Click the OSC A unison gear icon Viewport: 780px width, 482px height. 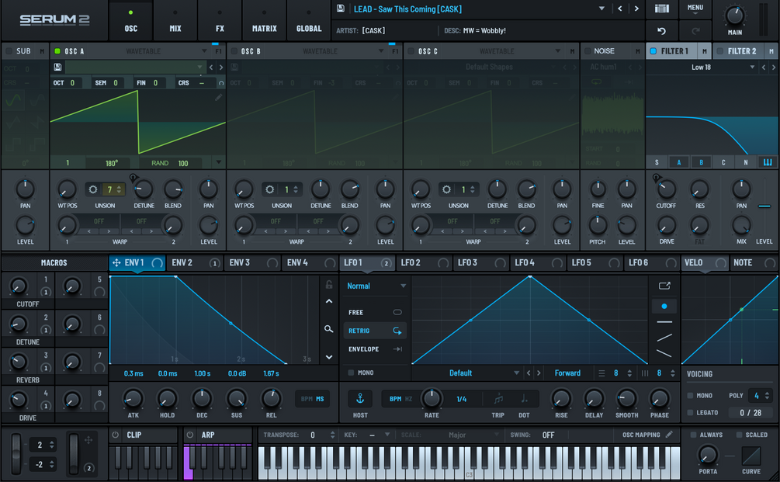pos(92,189)
